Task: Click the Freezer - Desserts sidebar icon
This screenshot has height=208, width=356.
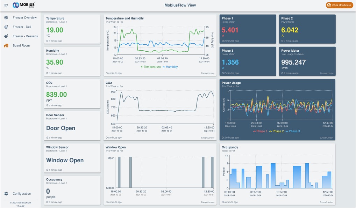Action: [6, 36]
